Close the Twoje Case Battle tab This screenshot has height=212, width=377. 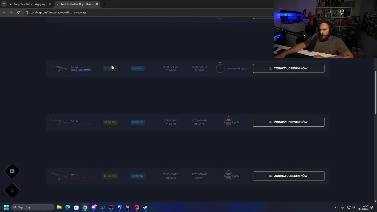pyautogui.click(x=50, y=4)
